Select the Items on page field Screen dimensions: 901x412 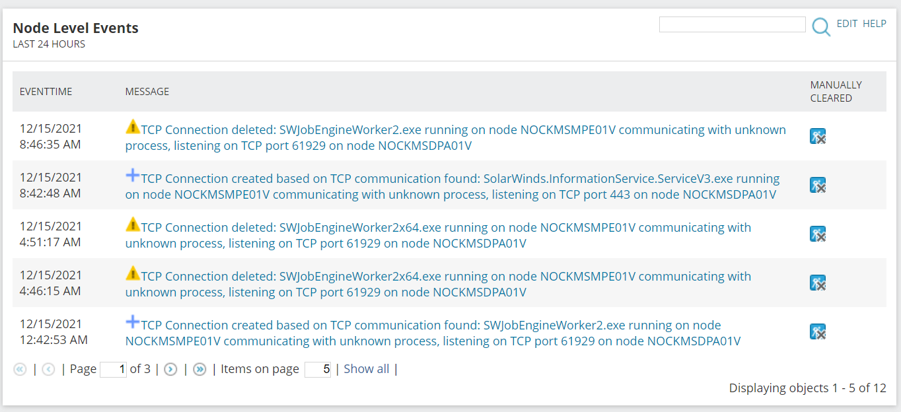point(318,370)
